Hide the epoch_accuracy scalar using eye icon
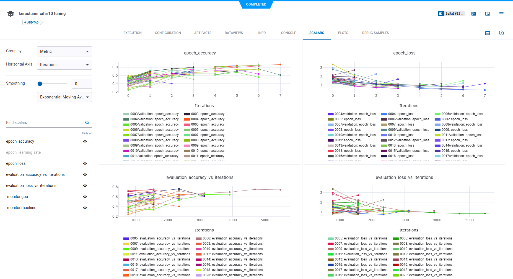Screen dimensions: 513x279 point(85,142)
